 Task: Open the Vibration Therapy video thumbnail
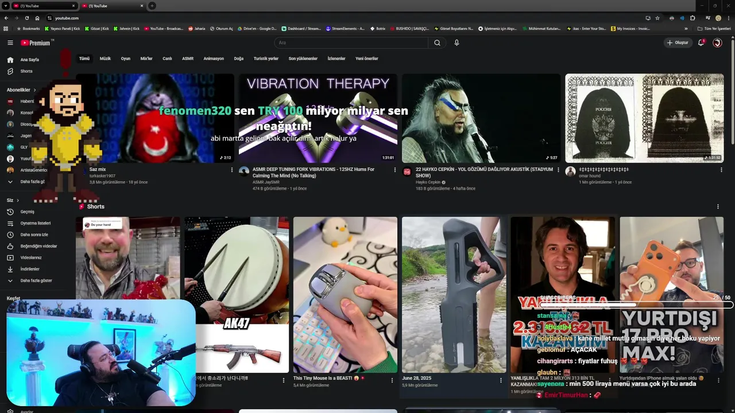(x=318, y=118)
